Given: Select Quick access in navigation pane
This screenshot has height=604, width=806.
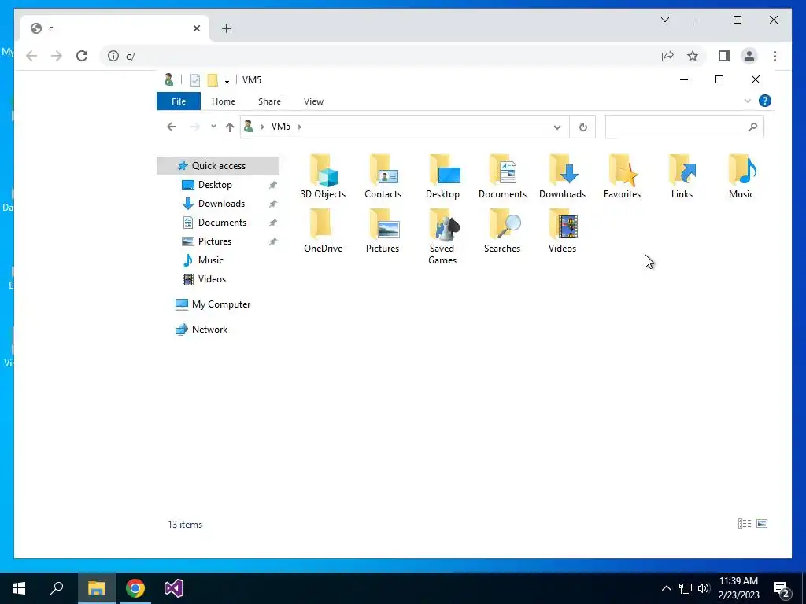Looking at the screenshot, I should click(219, 165).
